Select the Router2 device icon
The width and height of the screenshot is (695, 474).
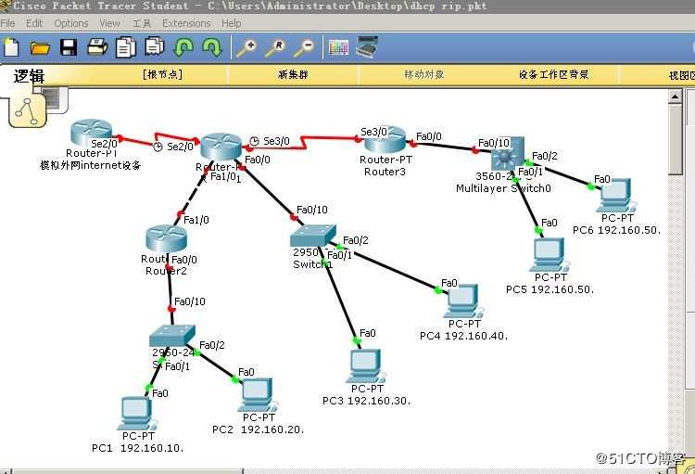click(x=166, y=238)
